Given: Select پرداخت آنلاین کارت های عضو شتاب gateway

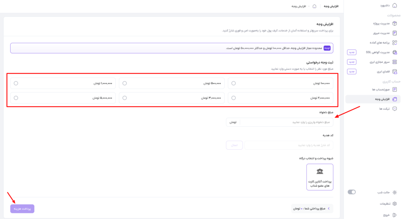Looking at the screenshot, I should point(320,177).
